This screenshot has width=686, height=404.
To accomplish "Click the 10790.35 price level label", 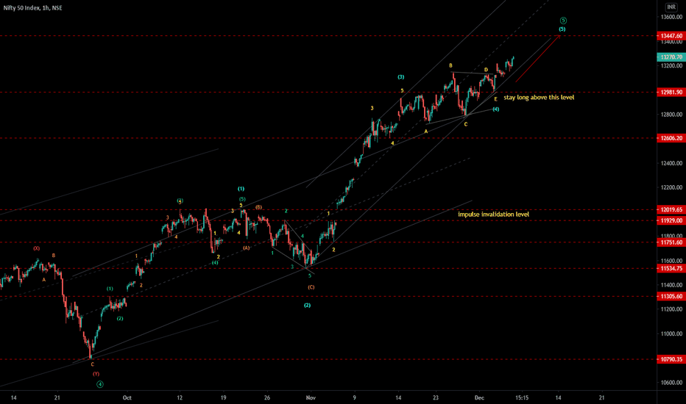I will pyautogui.click(x=671, y=359).
